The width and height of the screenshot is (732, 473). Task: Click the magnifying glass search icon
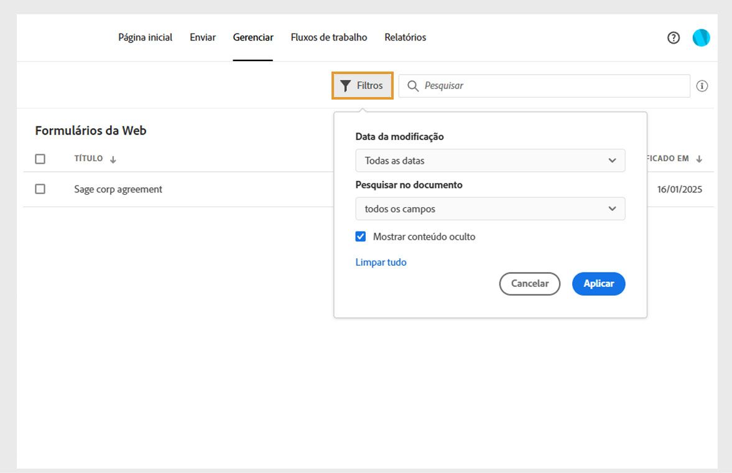413,86
